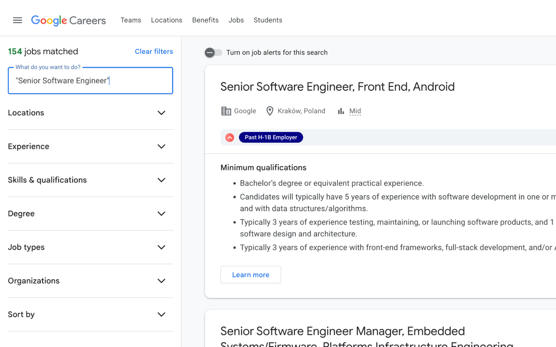Click the Kraków, Poland location text
The width and height of the screenshot is (556, 347).
point(301,111)
